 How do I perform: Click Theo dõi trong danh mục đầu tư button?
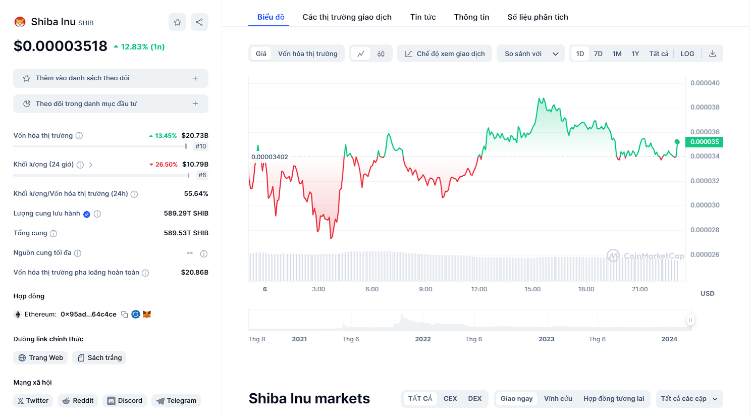(x=111, y=103)
